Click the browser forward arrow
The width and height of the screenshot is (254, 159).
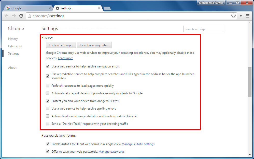point(14,16)
